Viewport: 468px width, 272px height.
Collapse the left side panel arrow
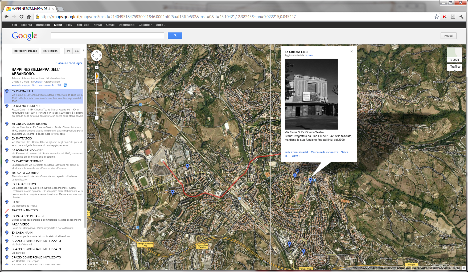[x=83, y=51]
